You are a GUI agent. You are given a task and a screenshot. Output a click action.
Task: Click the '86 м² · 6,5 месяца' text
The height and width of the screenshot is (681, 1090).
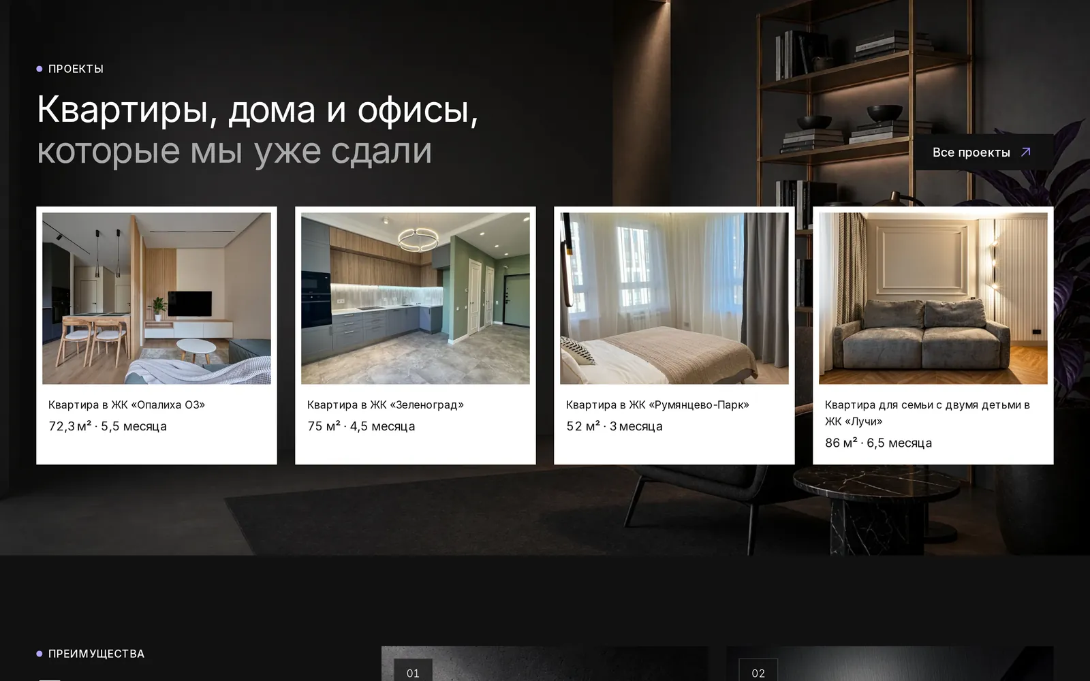pos(878,443)
